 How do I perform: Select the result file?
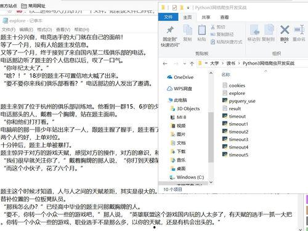pyautogui.click(x=232, y=109)
